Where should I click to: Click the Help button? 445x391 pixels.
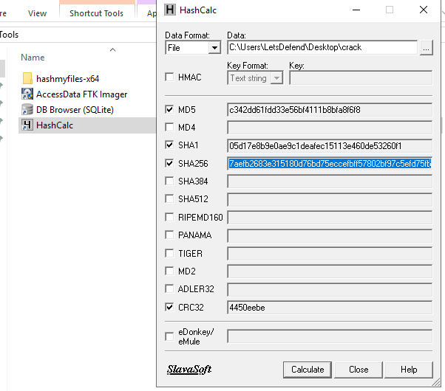(x=409, y=370)
